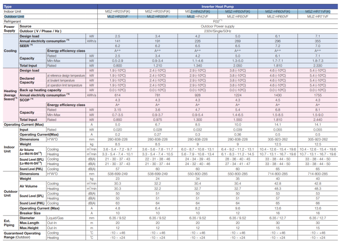Pick cooling annual consumption value 226
Screen dimensions: 340x241
pos(198,41)
